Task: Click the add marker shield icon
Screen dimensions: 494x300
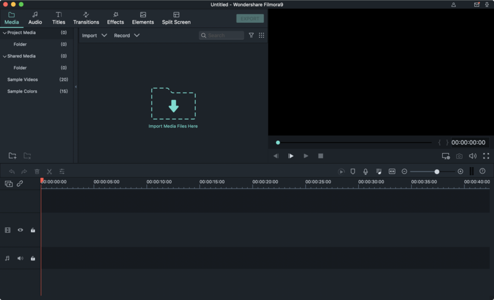Action: pyautogui.click(x=353, y=171)
